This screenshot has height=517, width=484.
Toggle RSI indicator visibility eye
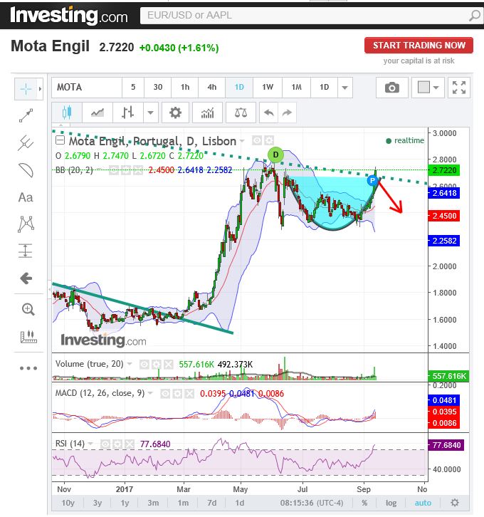tap(105, 444)
